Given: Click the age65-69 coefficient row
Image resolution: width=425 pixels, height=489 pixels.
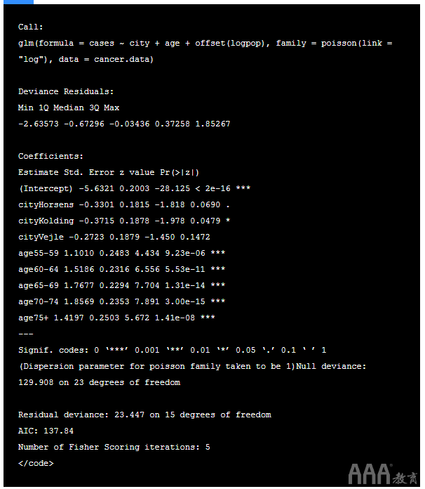Looking at the screenshot, I should pos(122,286).
